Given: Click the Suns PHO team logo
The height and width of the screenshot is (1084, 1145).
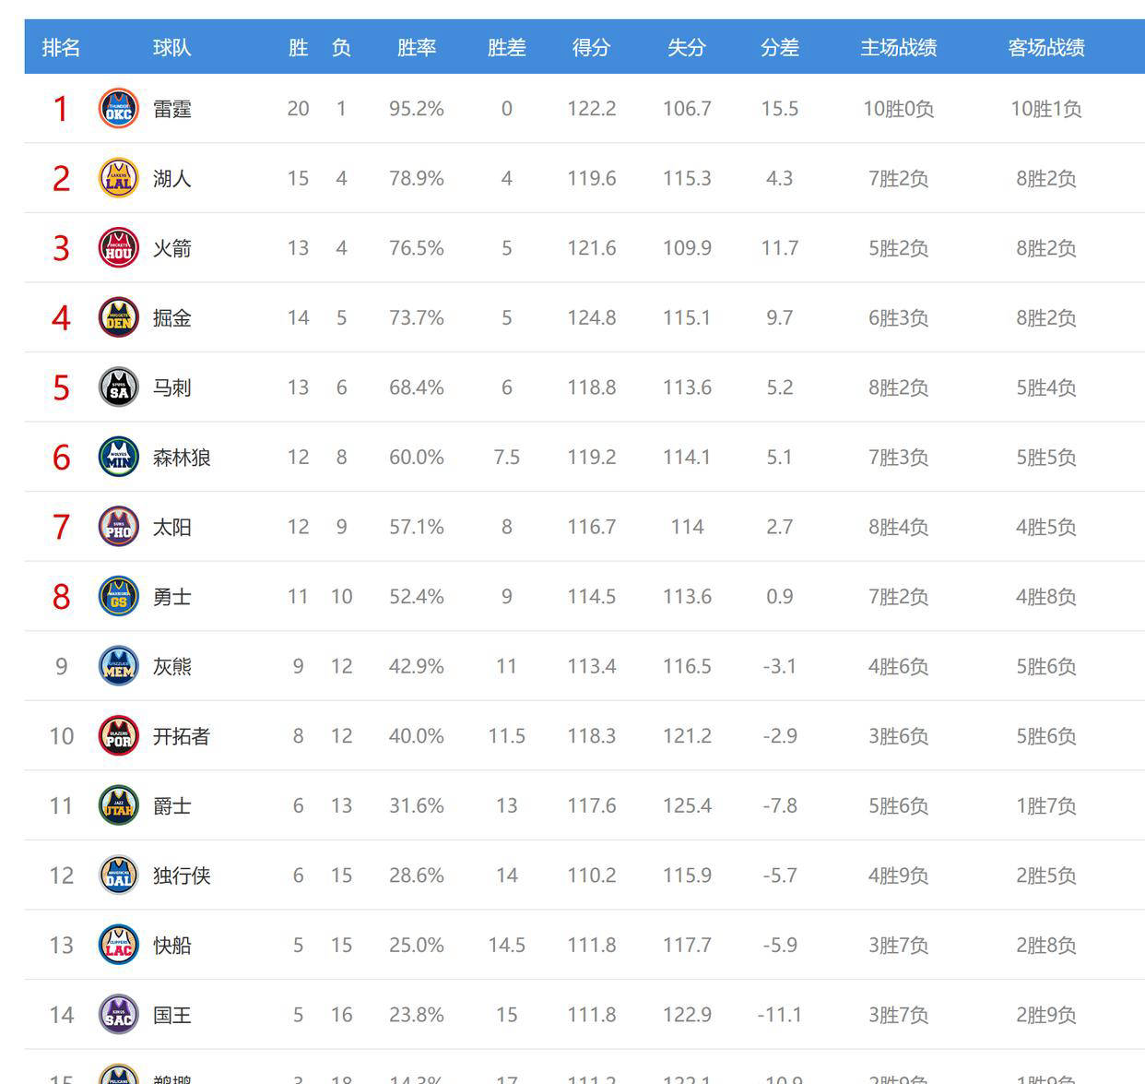Looking at the screenshot, I should coord(118,527).
